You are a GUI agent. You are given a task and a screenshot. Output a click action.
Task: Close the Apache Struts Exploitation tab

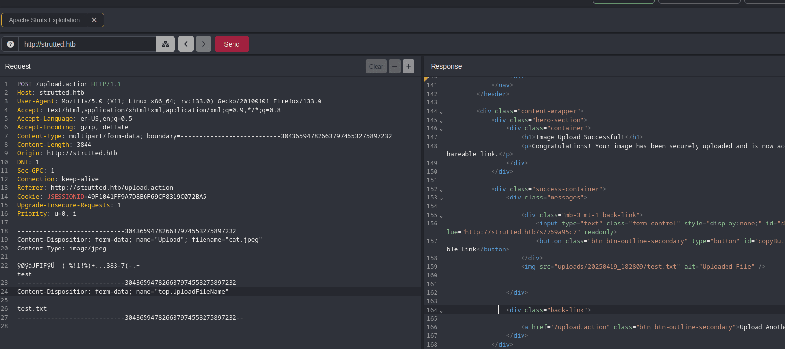point(94,20)
